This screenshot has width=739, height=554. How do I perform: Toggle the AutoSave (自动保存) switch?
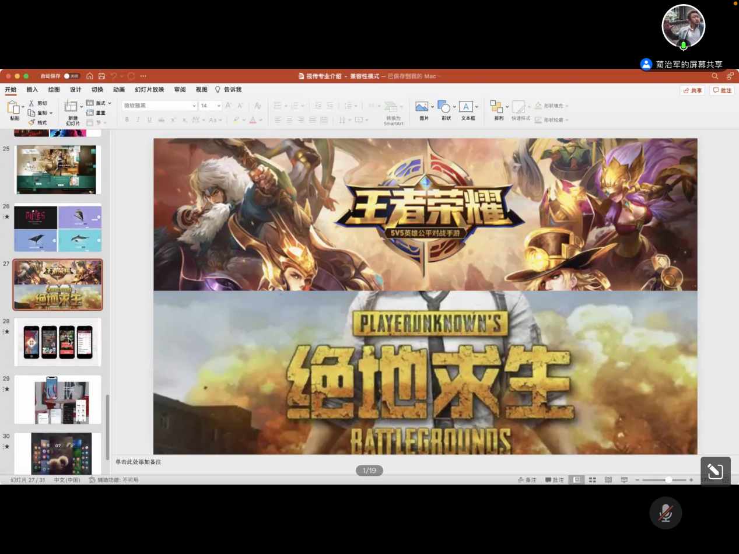pos(71,76)
